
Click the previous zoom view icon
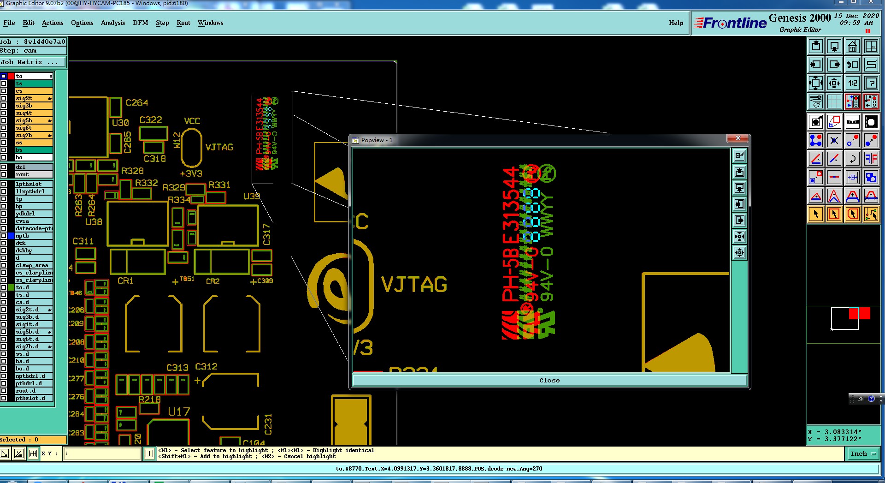(x=853, y=65)
